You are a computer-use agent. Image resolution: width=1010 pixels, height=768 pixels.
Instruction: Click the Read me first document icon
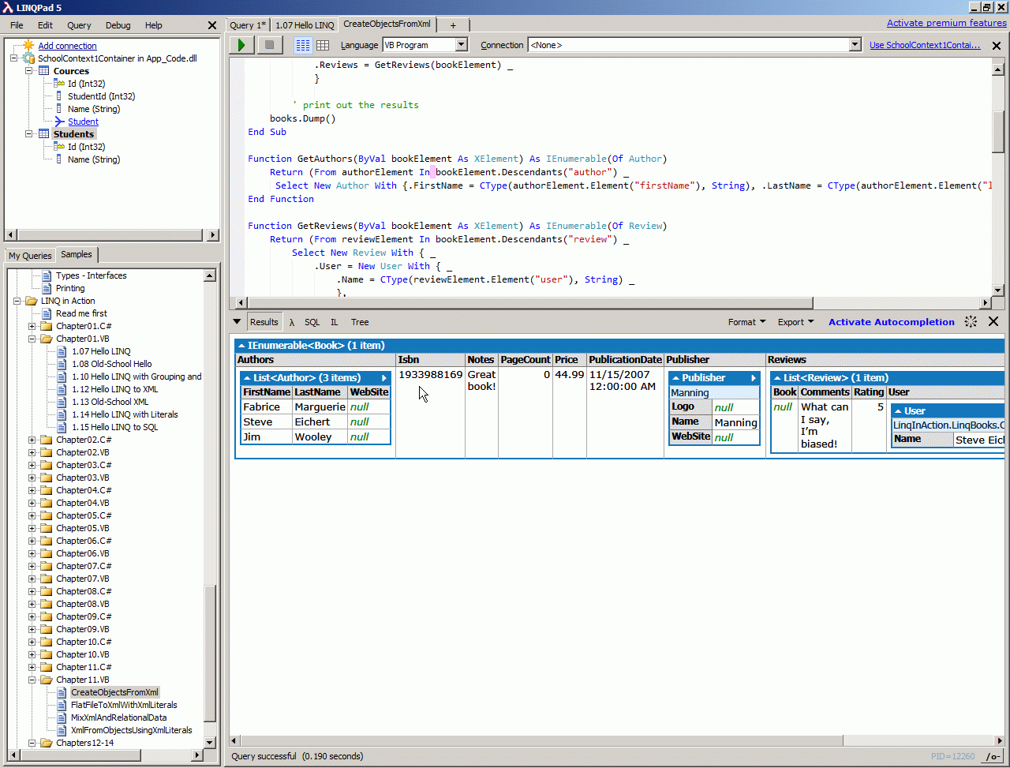(x=47, y=313)
